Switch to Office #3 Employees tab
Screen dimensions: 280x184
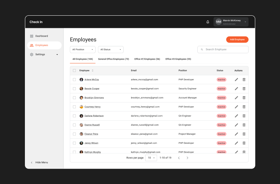[x=178, y=59]
